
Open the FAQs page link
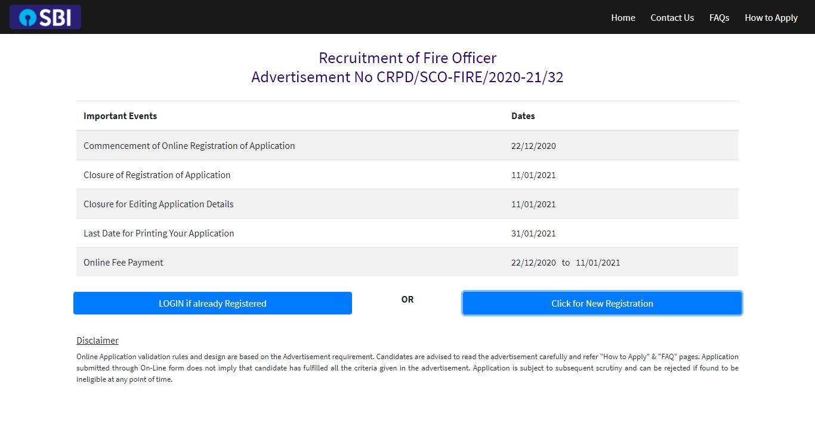(719, 18)
